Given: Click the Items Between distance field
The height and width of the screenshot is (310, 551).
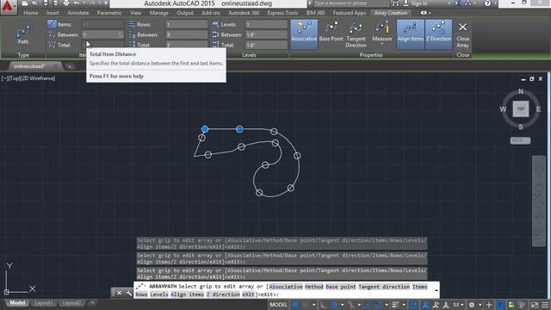Looking at the screenshot, I should pos(102,34).
